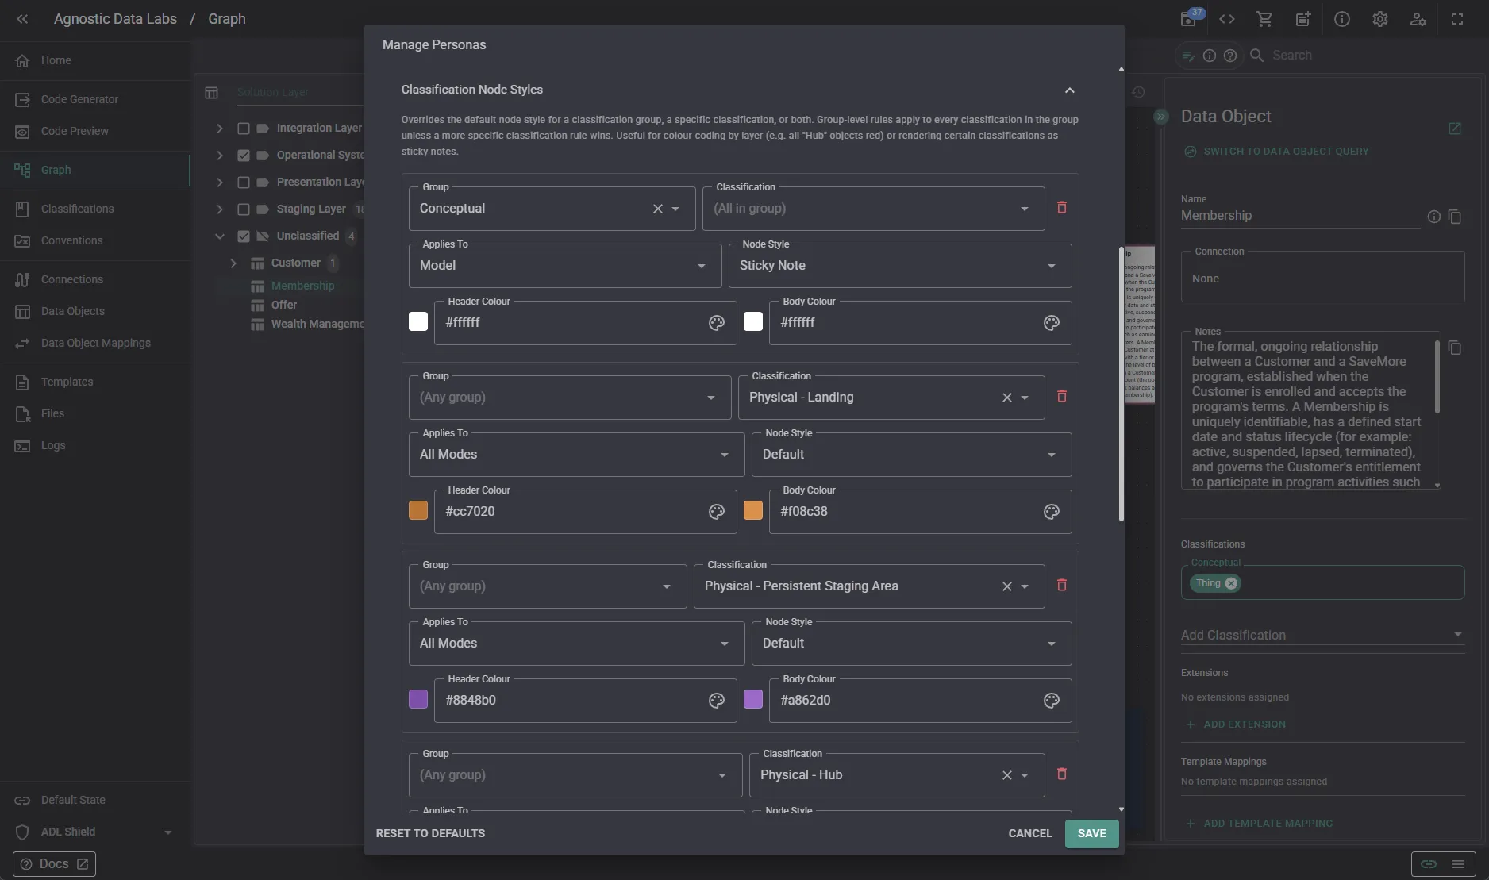Image resolution: width=1489 pixels, height=880 pixels.
Task: Click the CANCEL button
Action: click(x=1029, y=834)
